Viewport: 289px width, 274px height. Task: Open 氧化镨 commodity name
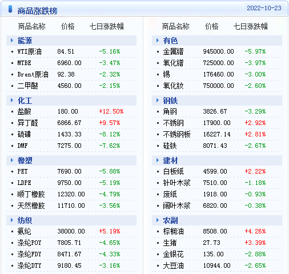pos(173,63)
